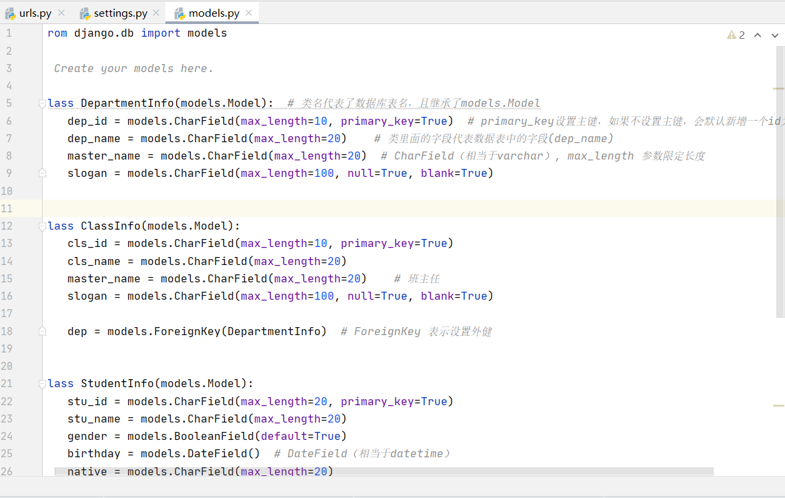Close the urls.py tab
The image size is (785, 498).
[x=61, y=13]
